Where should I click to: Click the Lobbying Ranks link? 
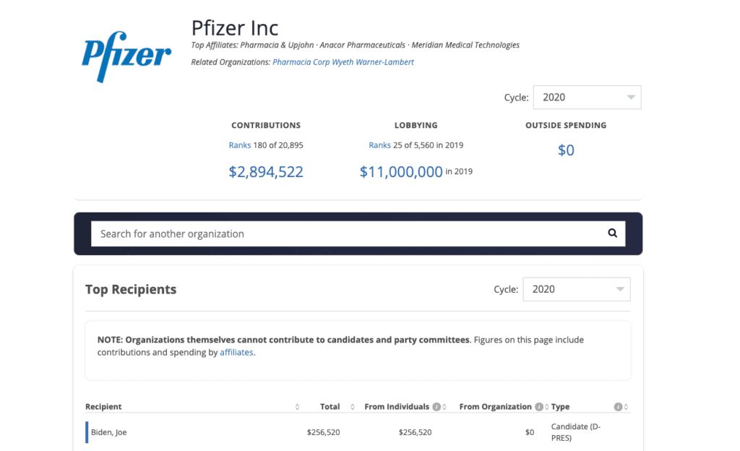pyautogui.click(x=379, y=145)
